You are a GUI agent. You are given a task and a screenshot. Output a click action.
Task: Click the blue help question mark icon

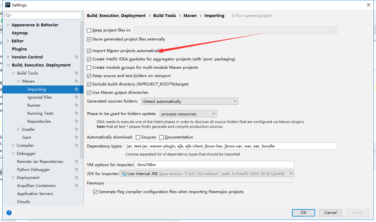[x=9, y=213]
